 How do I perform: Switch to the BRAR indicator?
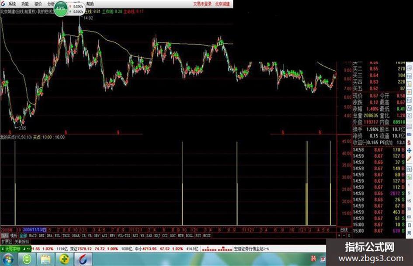click(76, 235)
